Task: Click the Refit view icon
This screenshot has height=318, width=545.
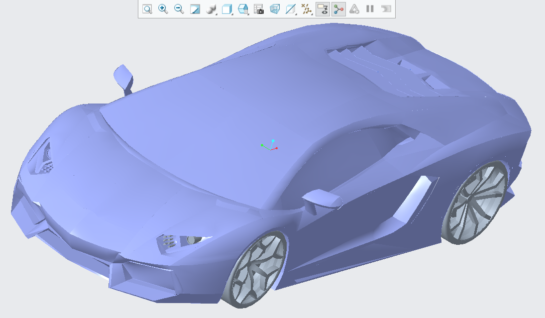Action: [x=147, y=9]
